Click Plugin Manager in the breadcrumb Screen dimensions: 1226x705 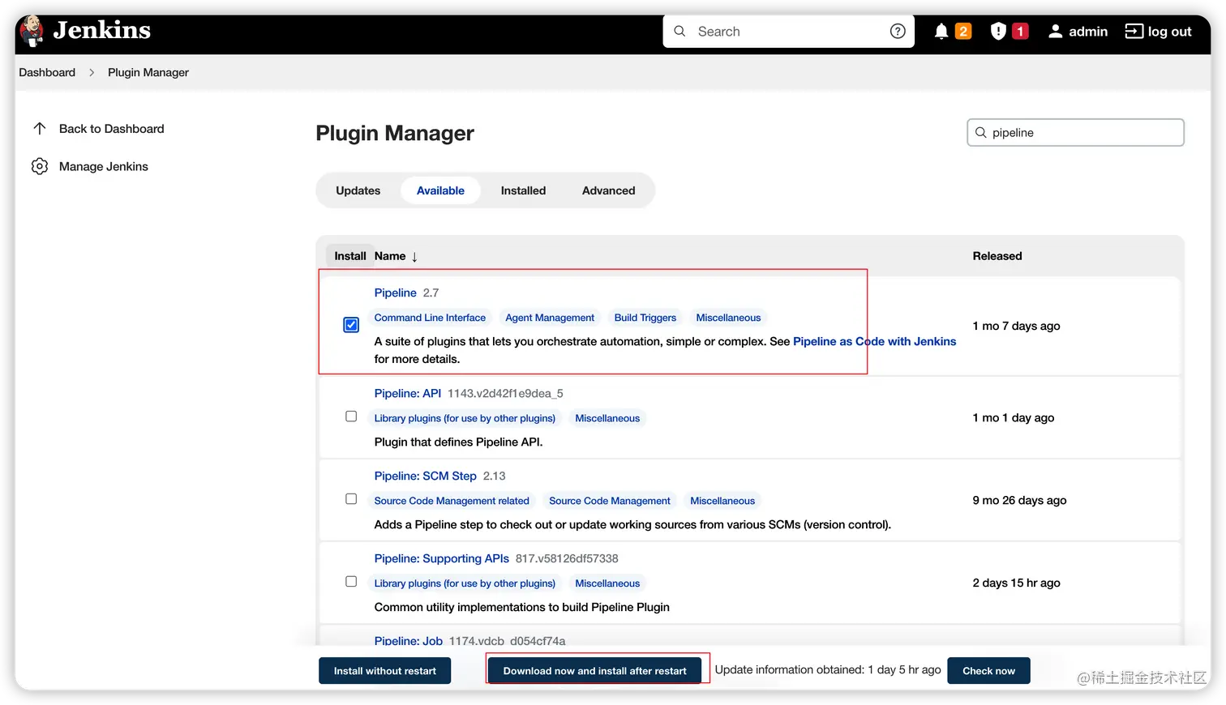tap(148, 72)
